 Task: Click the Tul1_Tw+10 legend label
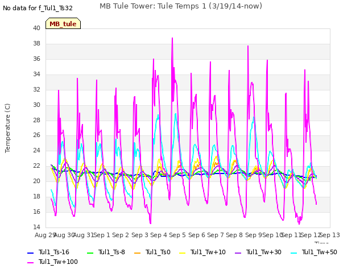point(208,252)
